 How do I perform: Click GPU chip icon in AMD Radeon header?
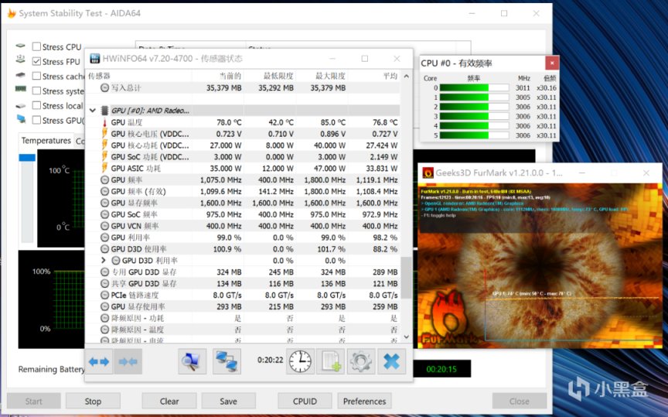coord(104,111)
